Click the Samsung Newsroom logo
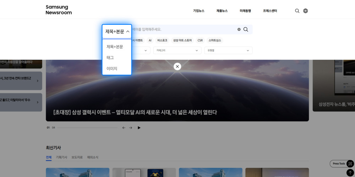Screen dimensions: 355x177 (59, 10)
